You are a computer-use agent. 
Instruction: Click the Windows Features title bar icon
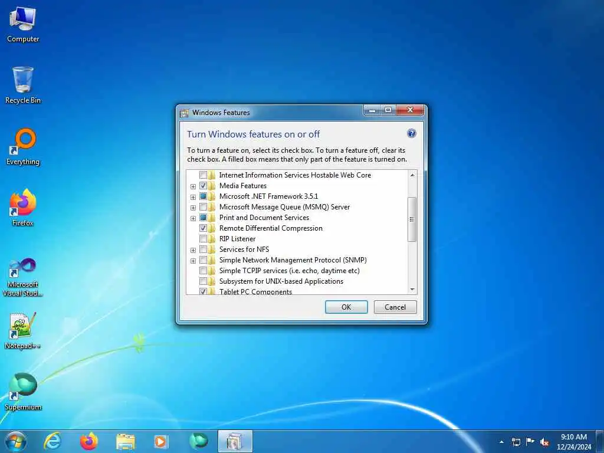pos(185,113)
